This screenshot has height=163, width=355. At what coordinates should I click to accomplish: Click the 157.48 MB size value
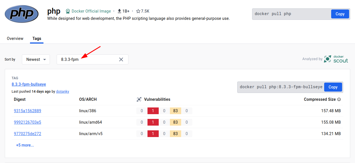click(x=331, y=111)
